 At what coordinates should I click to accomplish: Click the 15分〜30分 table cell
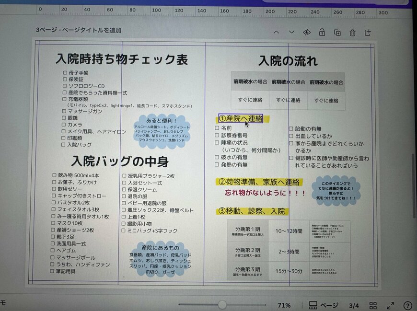pyautogui.click(x=289, y=271)
